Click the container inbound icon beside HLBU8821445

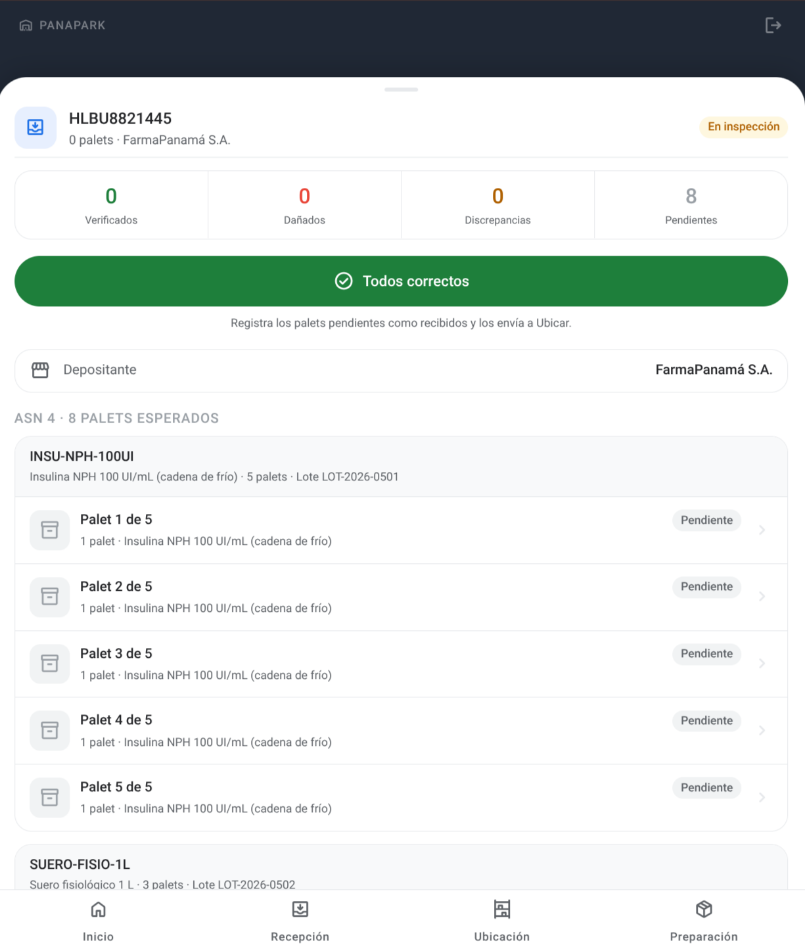(x=35, y=127)
